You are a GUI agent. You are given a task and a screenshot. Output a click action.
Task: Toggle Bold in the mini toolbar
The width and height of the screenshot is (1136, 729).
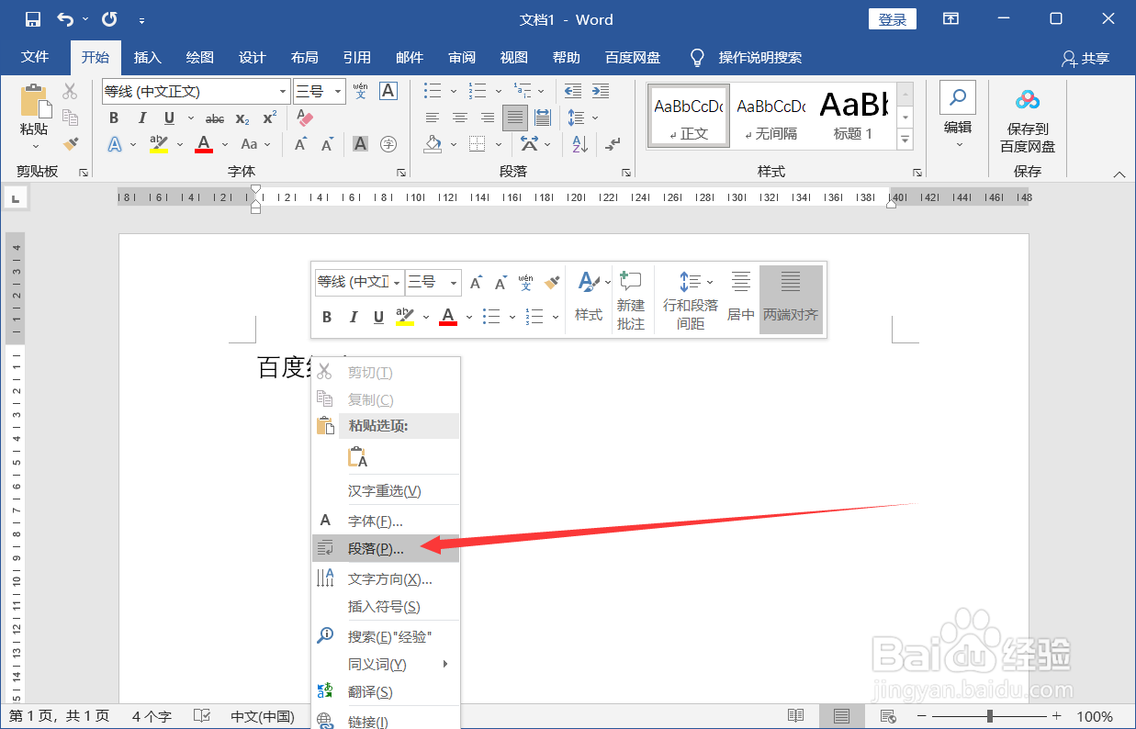pos(327,317)
